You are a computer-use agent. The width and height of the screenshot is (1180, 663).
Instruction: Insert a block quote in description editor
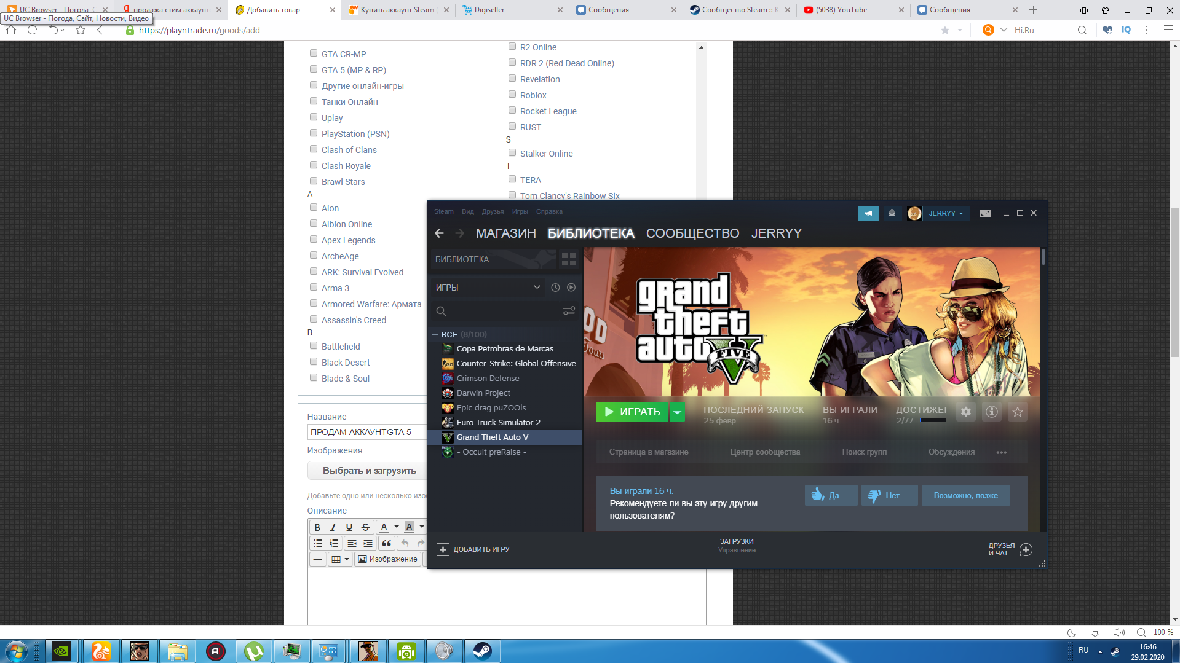tap(386, 543)
